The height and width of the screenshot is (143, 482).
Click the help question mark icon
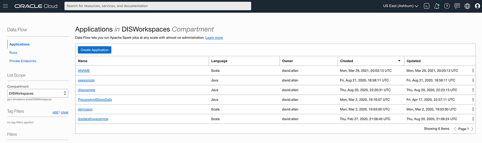(x=447, y=6)
